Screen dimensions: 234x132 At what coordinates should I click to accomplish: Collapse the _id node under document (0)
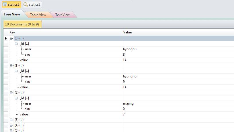pos(16,44)
